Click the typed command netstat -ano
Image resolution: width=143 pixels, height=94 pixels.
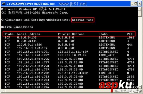coord(83,20)
